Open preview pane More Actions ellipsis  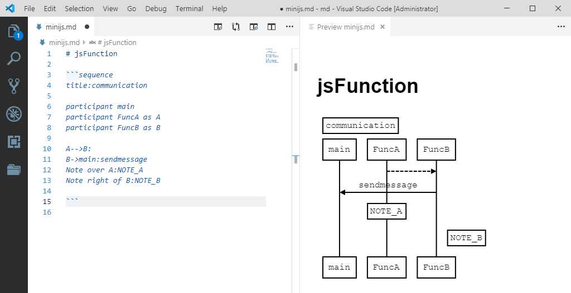[561, 27]
